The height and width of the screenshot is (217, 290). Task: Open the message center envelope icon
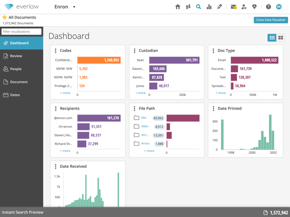[x=233, y=7]
